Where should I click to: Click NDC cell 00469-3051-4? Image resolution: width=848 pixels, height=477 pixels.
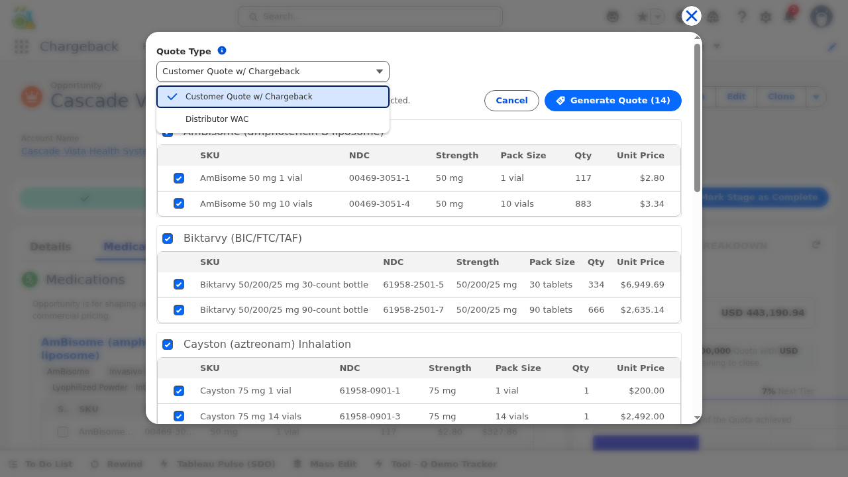point(380,203)
